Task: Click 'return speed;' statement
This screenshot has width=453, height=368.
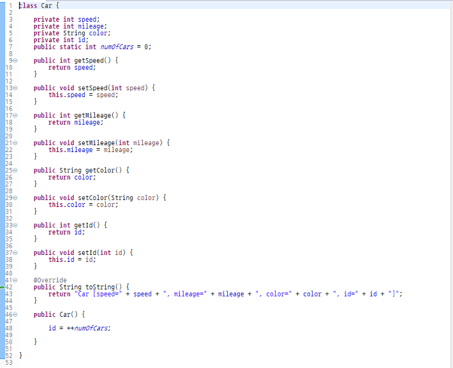Action: pyautogui.click(x=72, y=68)
